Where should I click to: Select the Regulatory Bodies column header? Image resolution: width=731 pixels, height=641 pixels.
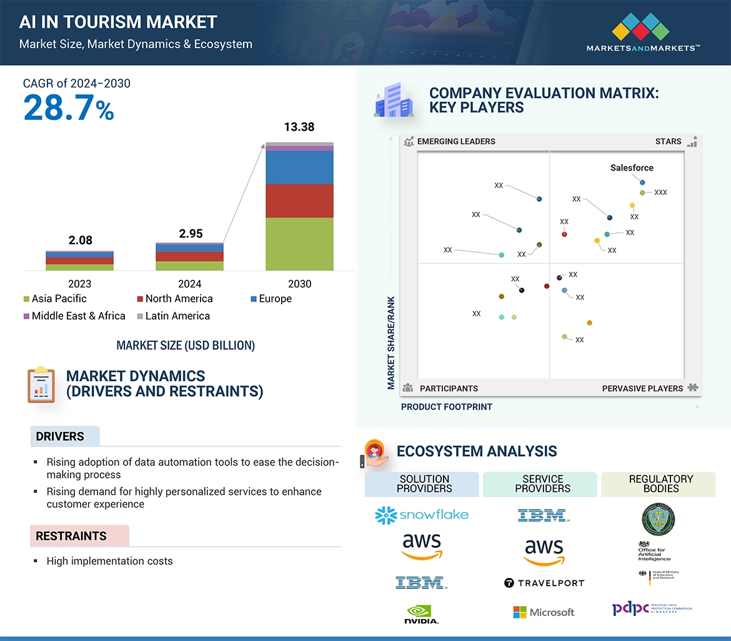tap(660, 484)
